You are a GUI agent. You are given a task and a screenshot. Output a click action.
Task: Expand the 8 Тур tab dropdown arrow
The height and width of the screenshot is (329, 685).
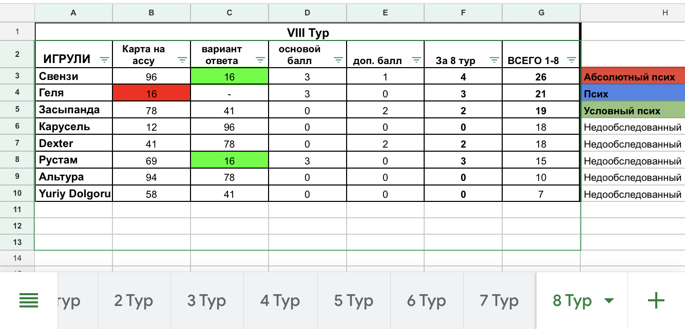[x=609, y=301]
